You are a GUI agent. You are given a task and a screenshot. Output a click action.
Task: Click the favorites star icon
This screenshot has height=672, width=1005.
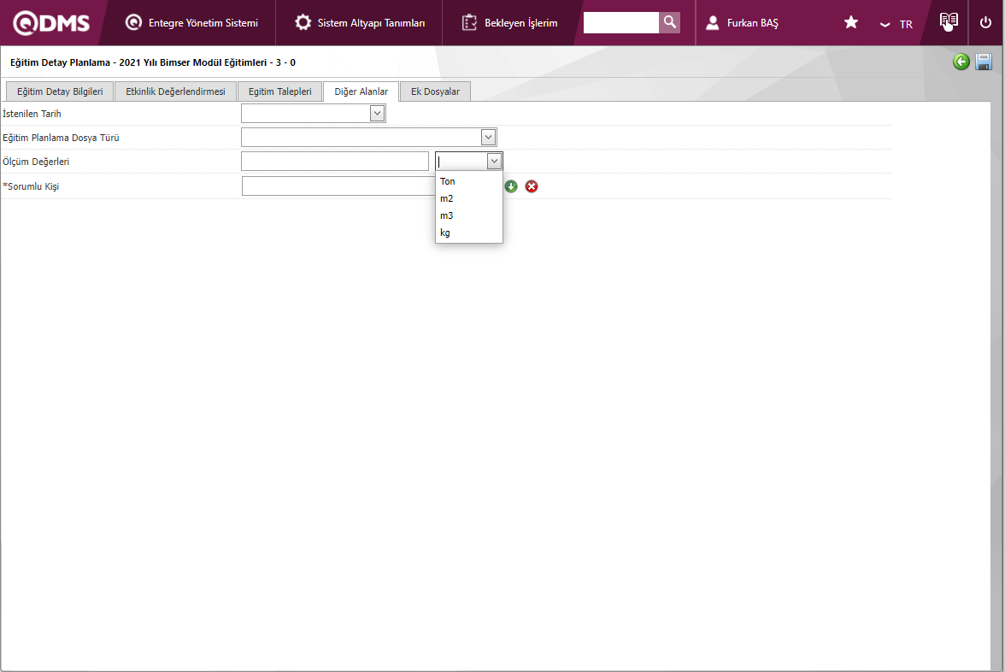point(850,22)
